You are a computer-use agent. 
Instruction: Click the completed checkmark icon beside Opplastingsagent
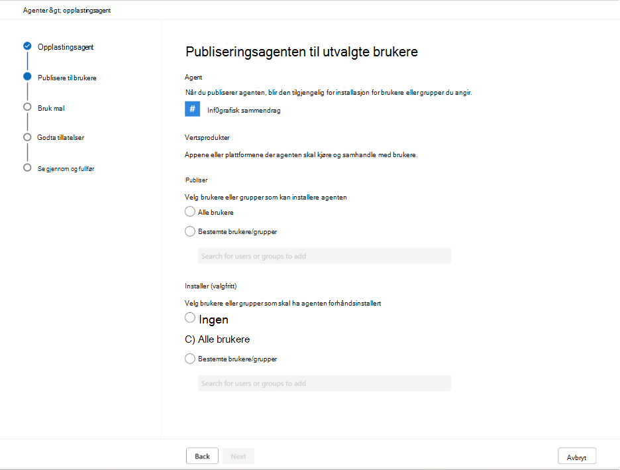[x=27, y=46]
